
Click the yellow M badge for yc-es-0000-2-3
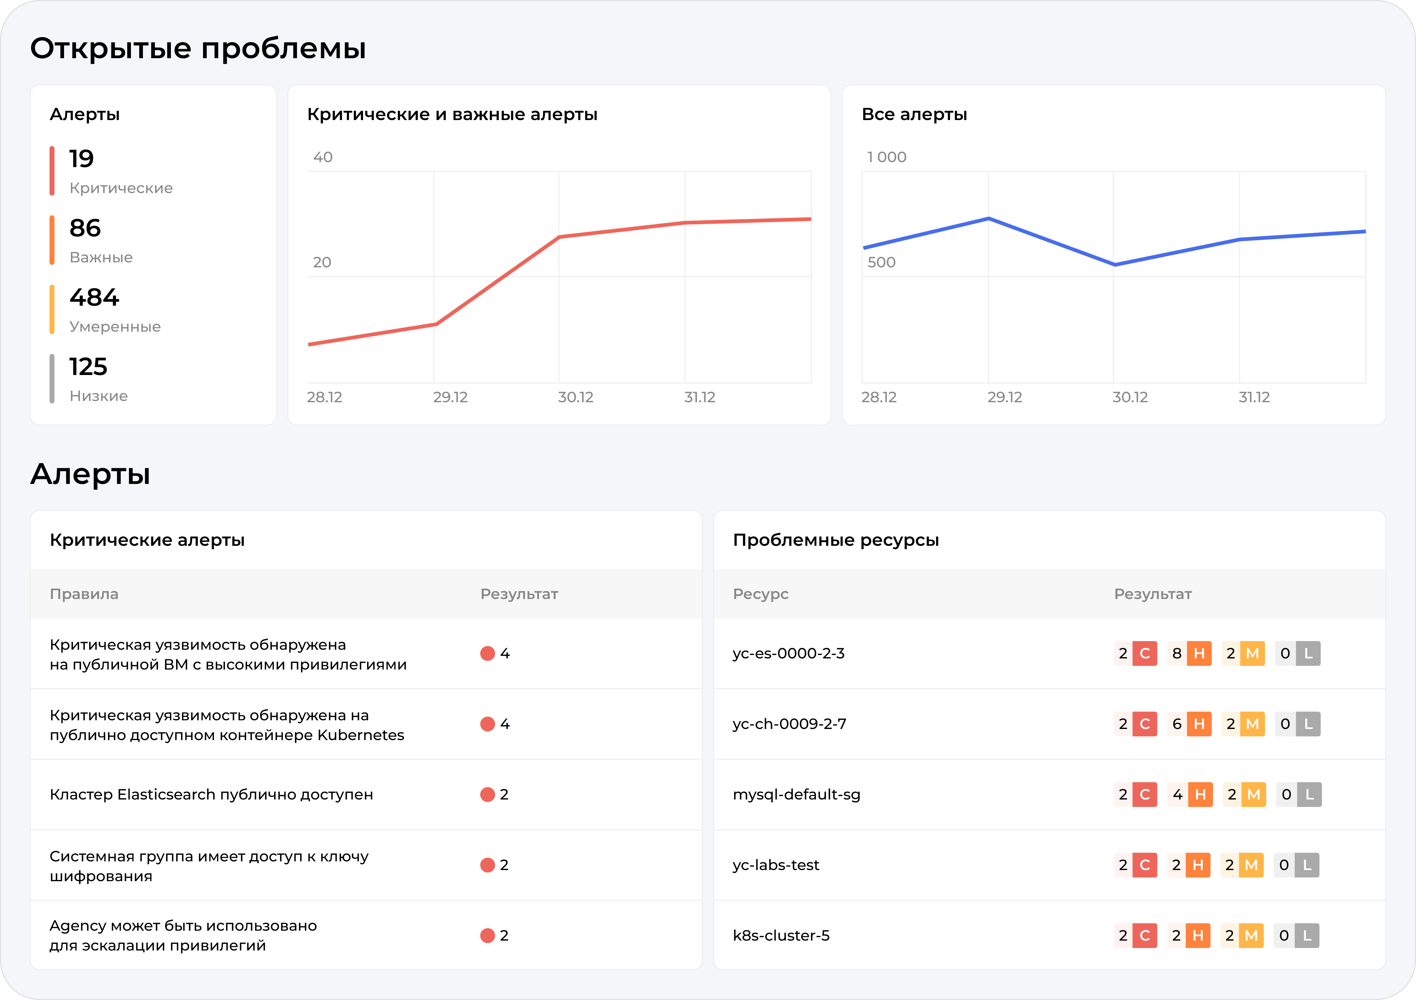coord(1253,653)
